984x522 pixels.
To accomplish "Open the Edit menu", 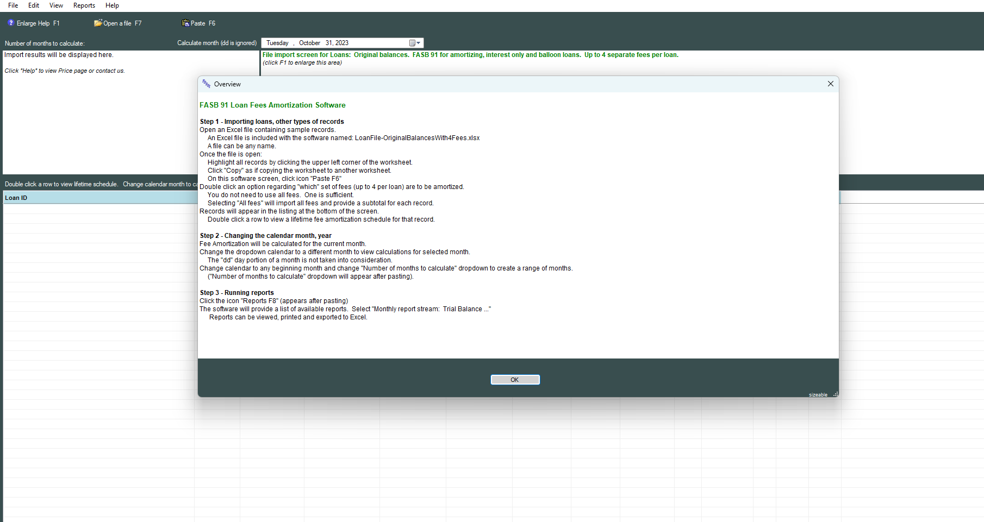I will [x=34, y=5].
